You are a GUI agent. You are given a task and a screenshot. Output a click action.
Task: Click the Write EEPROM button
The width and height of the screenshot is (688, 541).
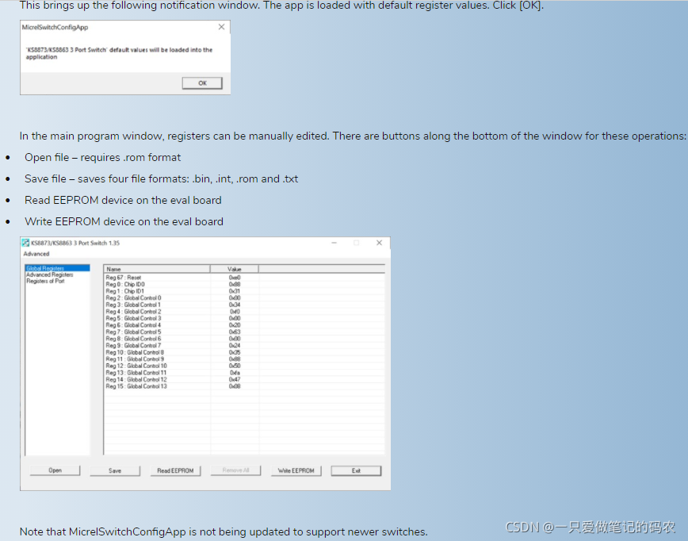(296, 470)
